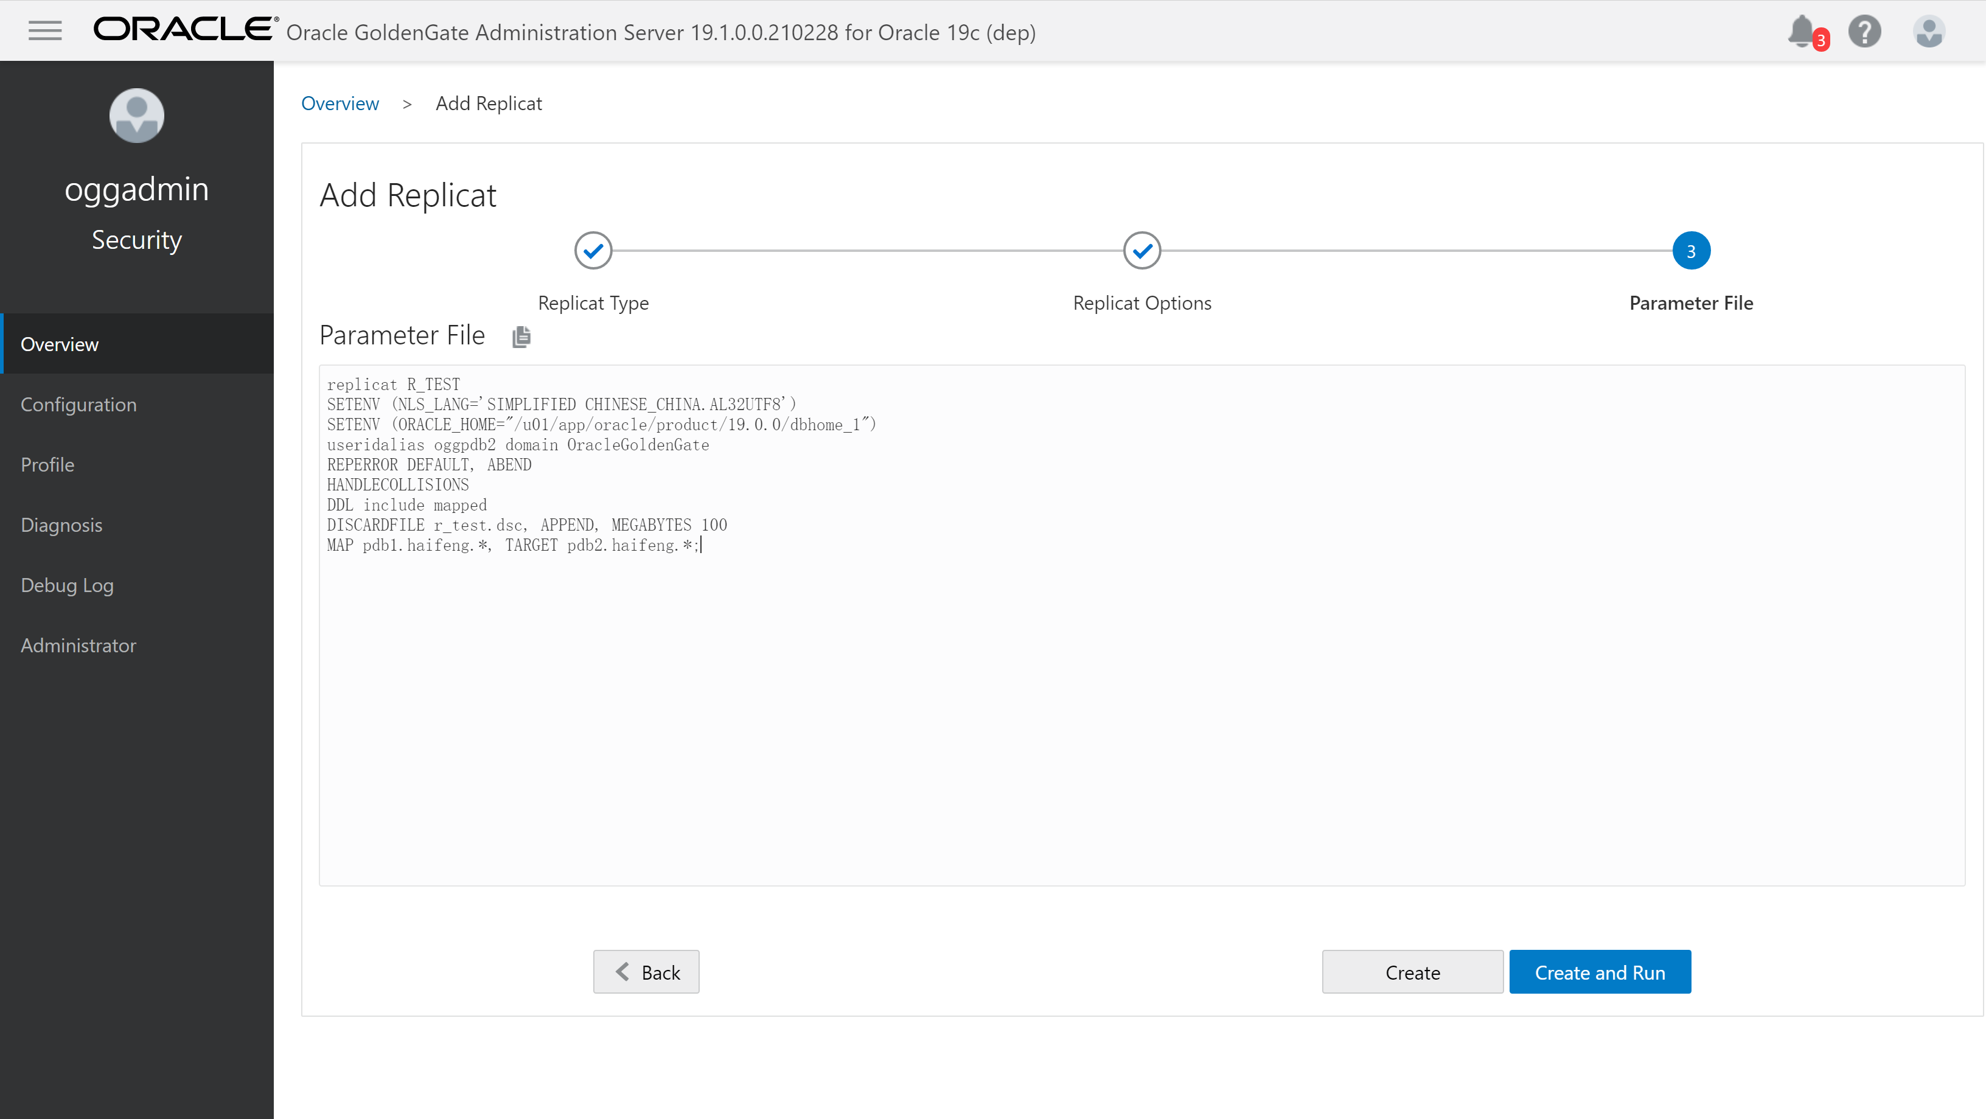Copy the parameter file to clipboard

tap(521, 336)
